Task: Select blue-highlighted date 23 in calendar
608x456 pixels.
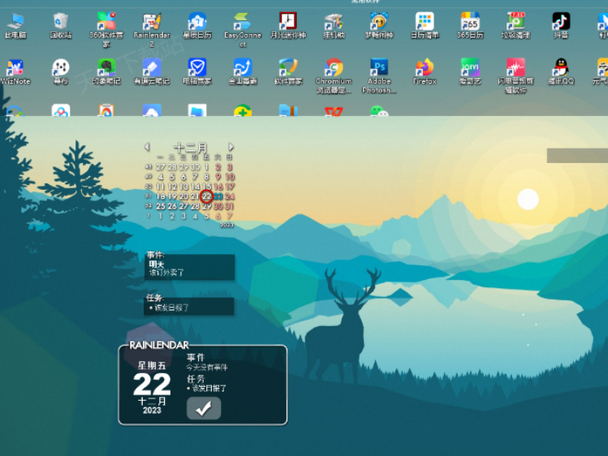Action: pyautogui.click(x=218, y=196)
